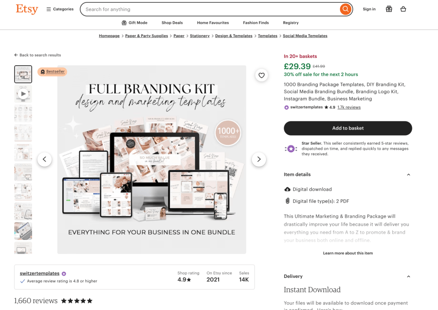Show next product image with right arrow
Viewport: 438px width, 310px height.
[259, 159]
